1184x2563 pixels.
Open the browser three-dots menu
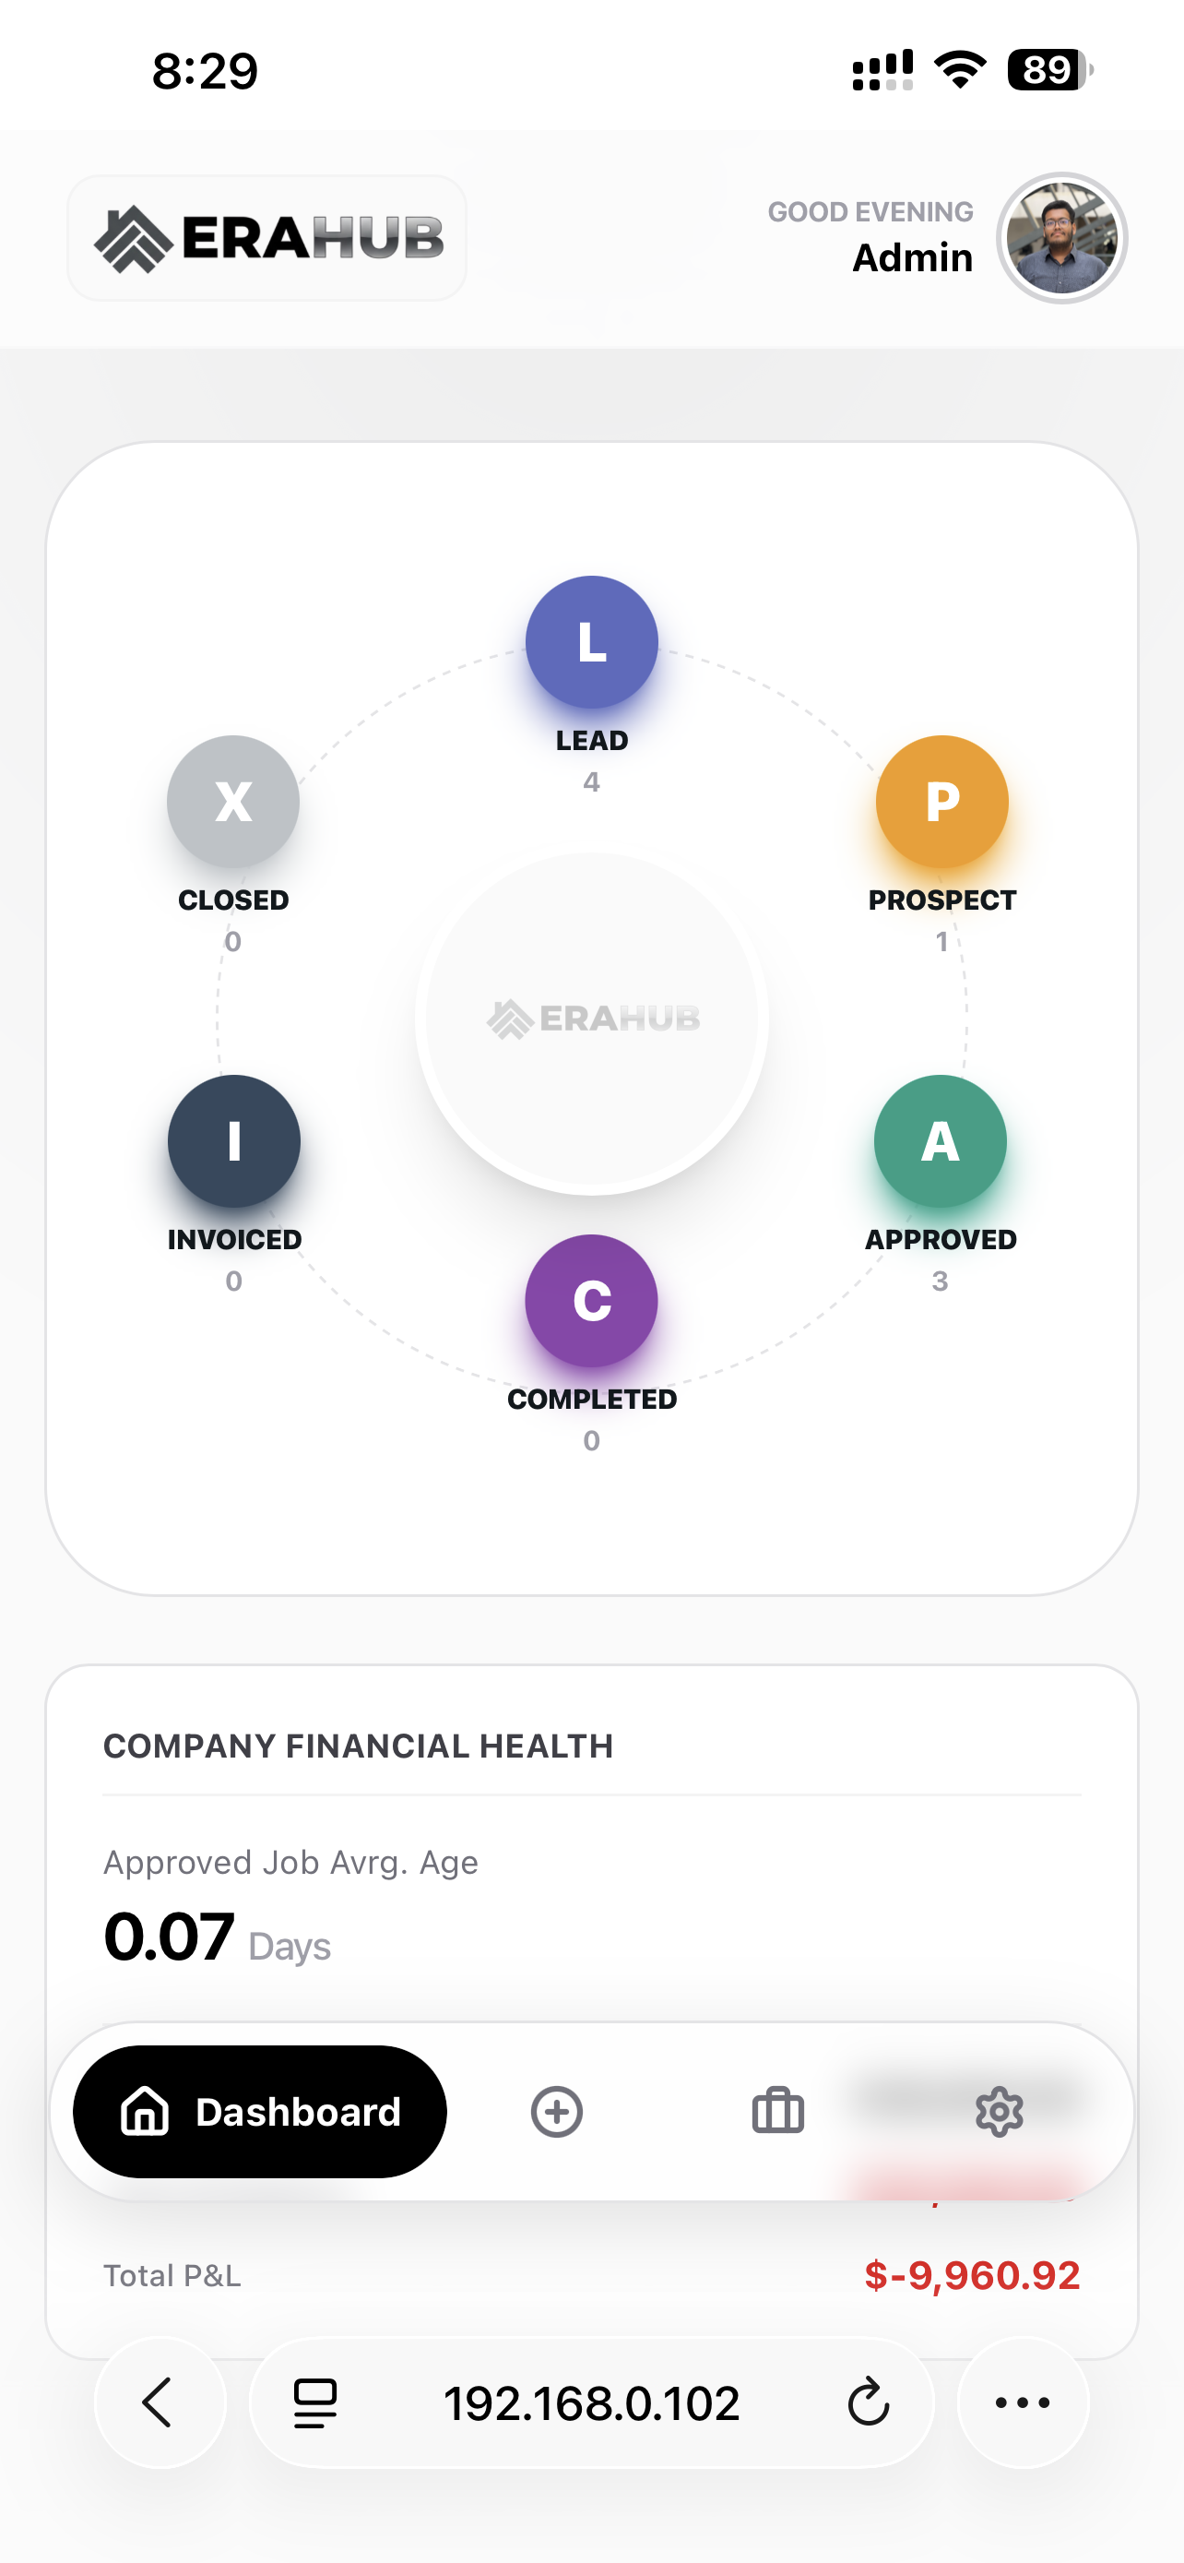[1023, 2402]
